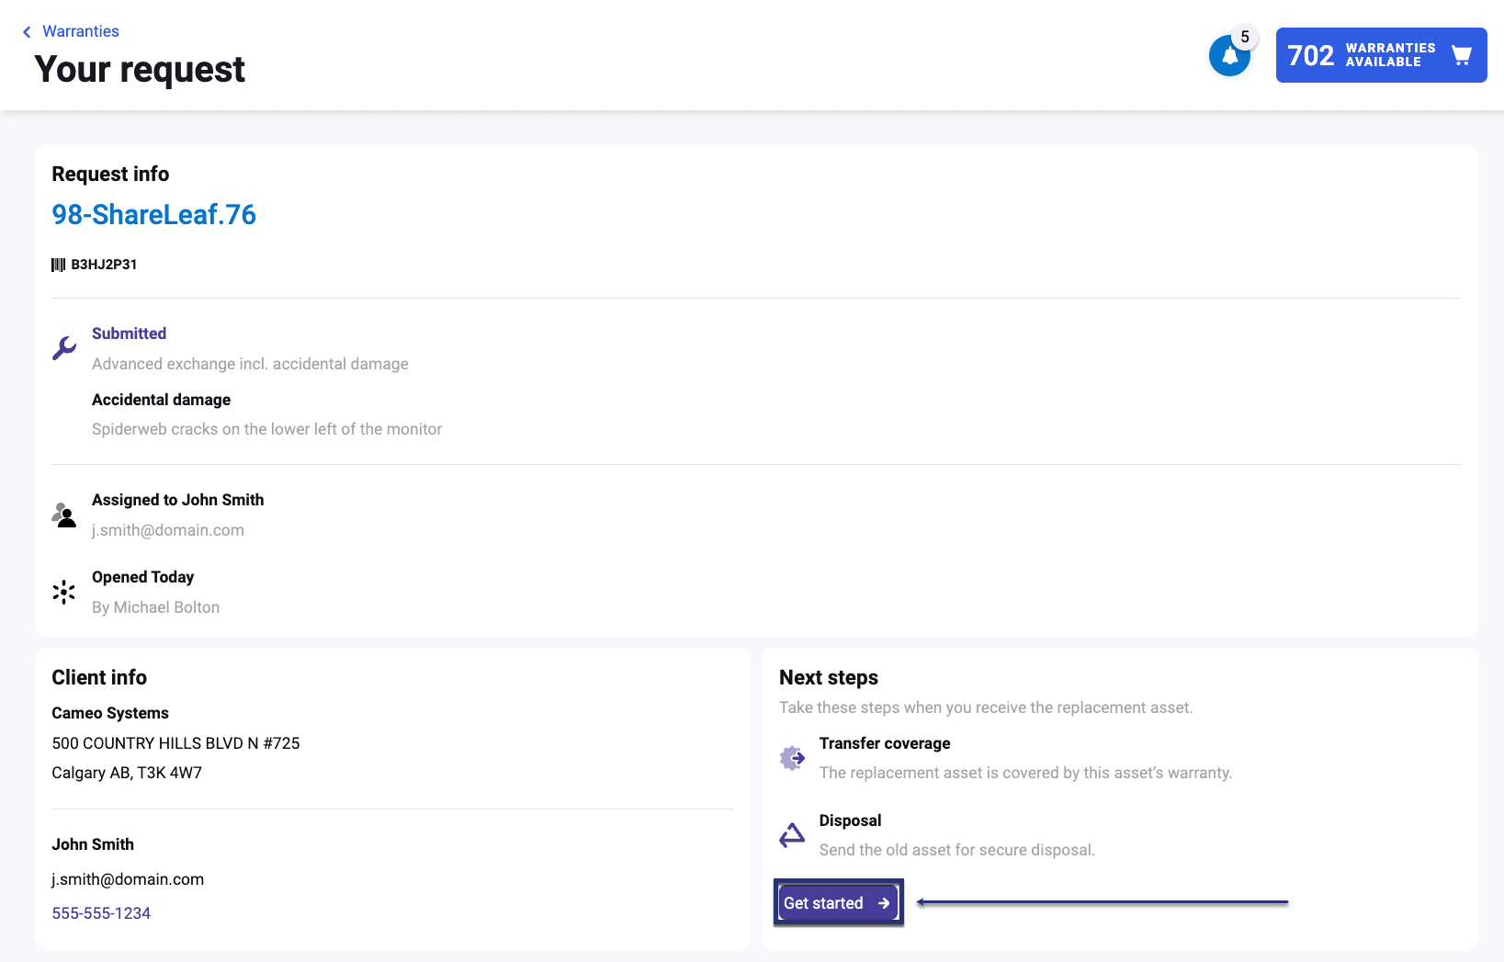Call phone number 555-555-1234
Viewport: 1504px width, 962px height.
coord(101,913)
